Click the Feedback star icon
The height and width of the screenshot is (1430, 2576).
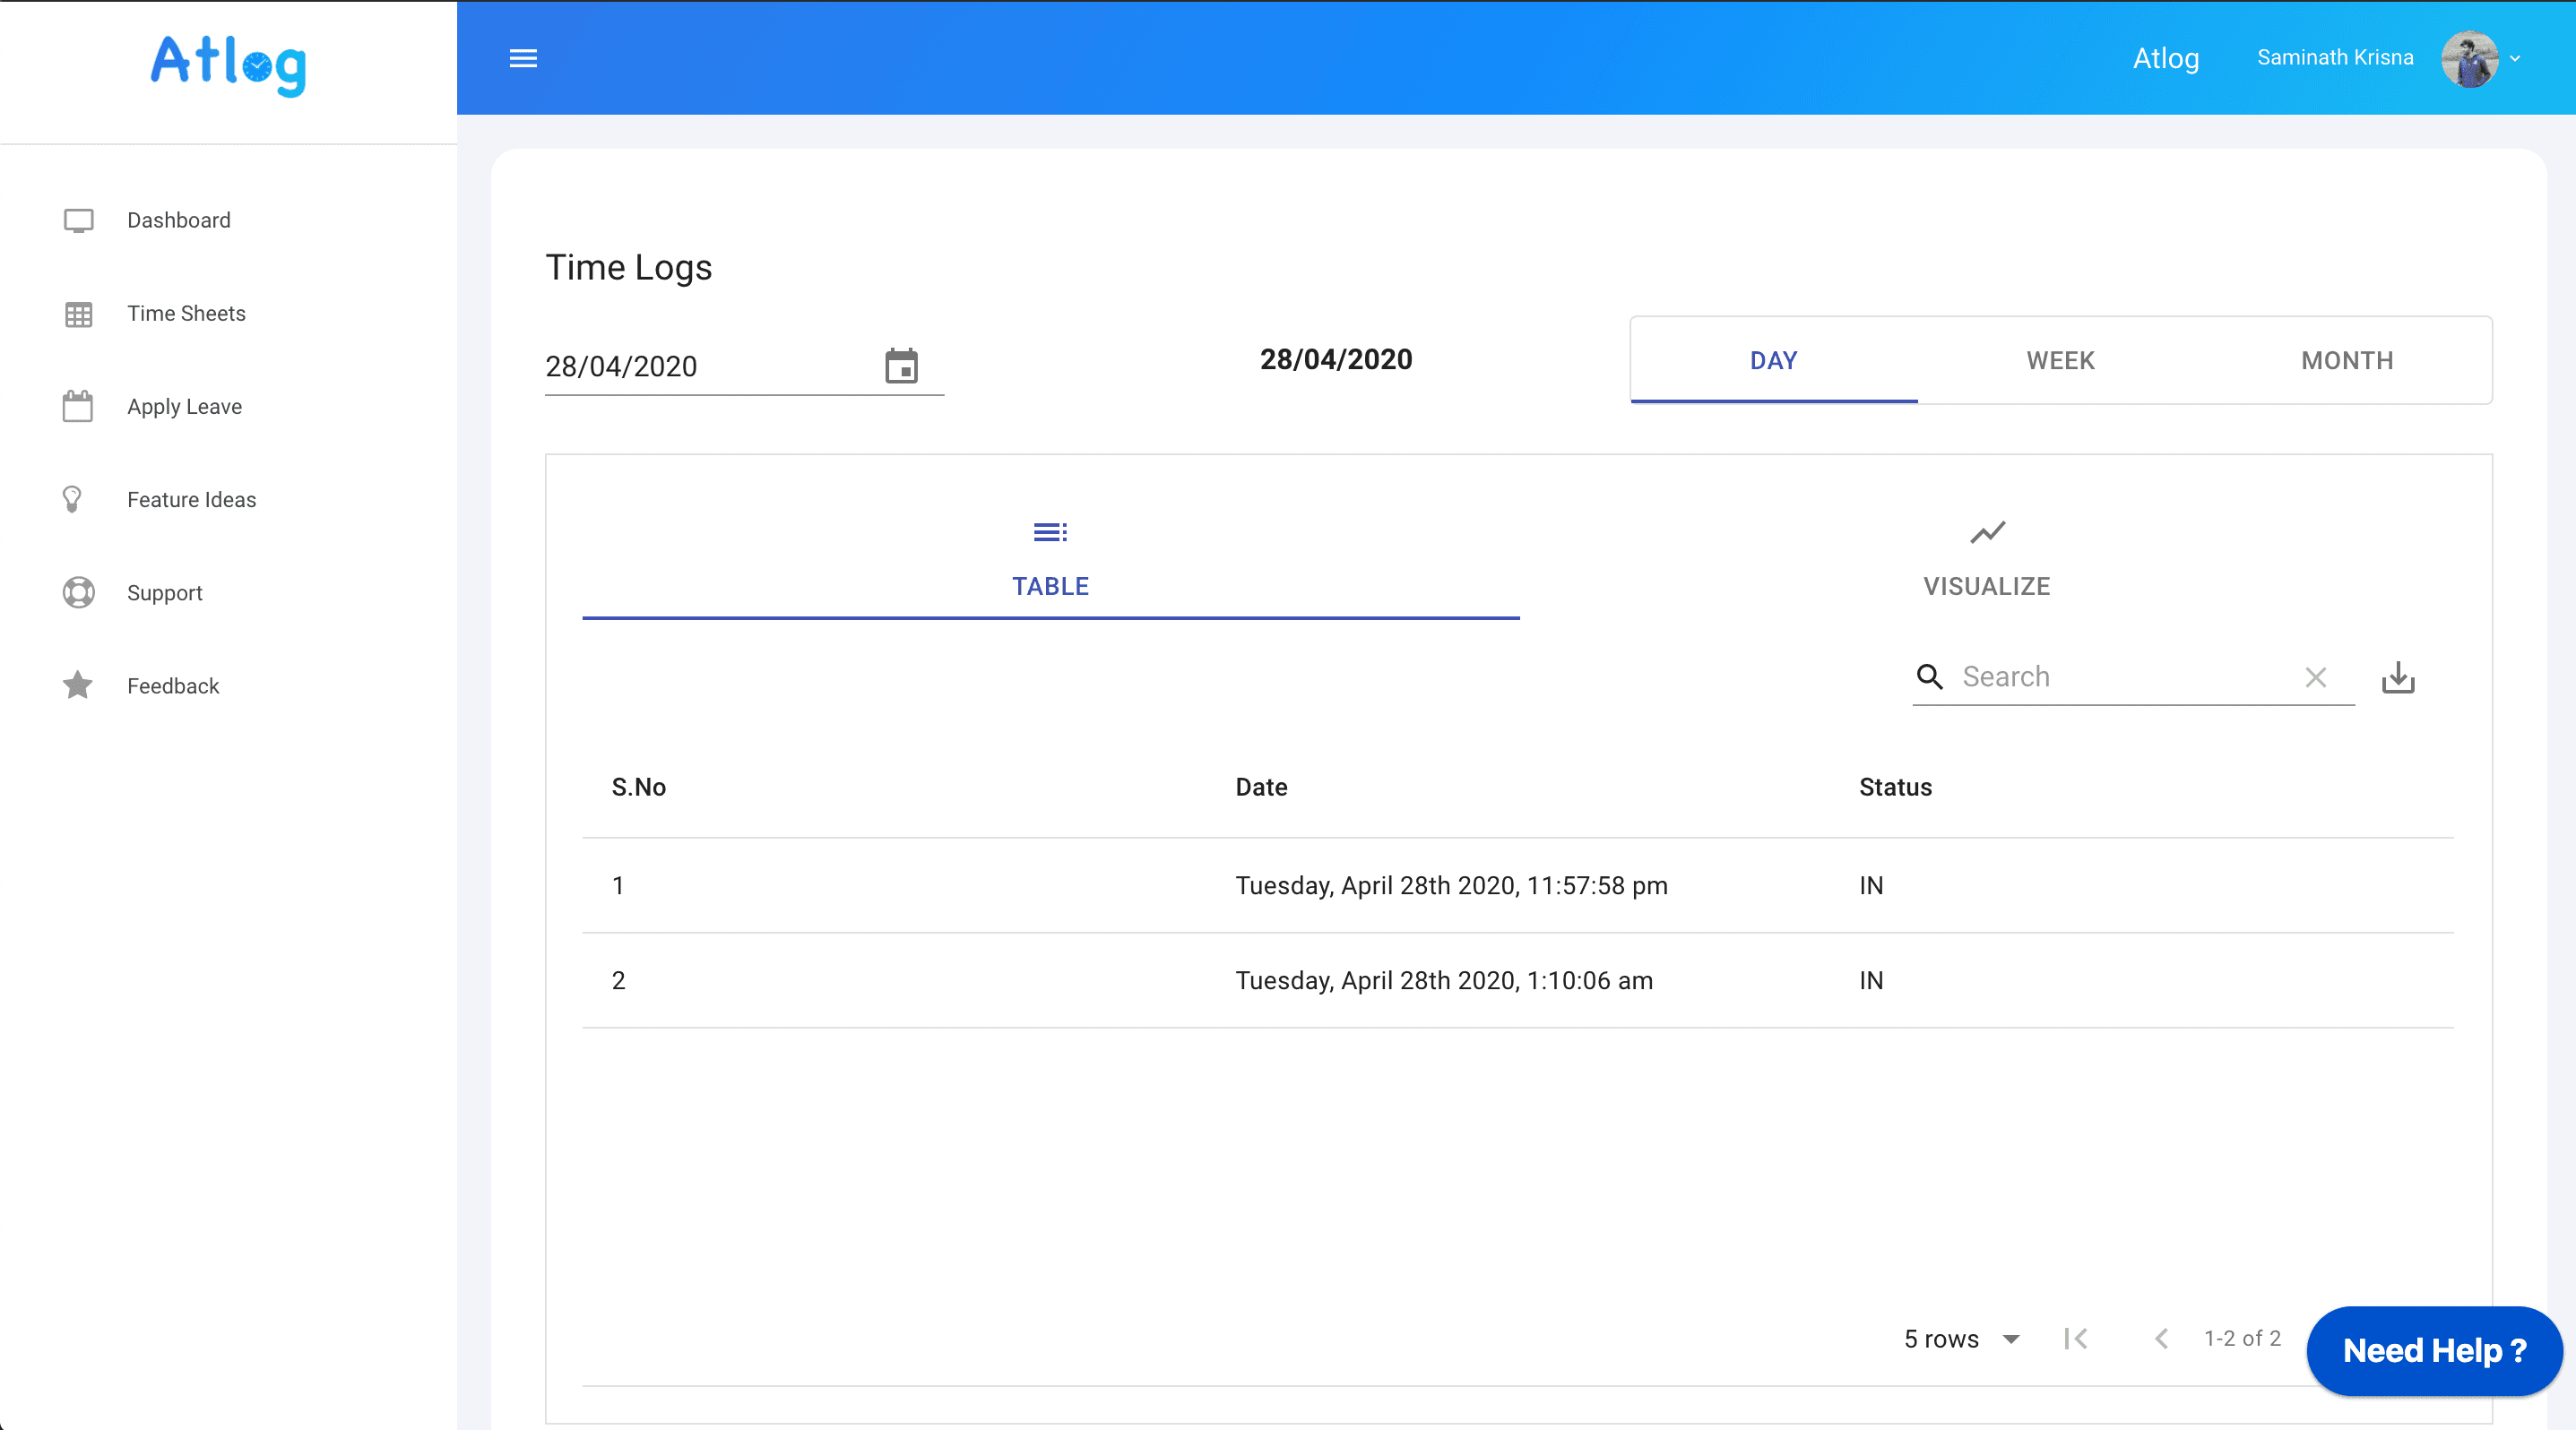point(78,685)
